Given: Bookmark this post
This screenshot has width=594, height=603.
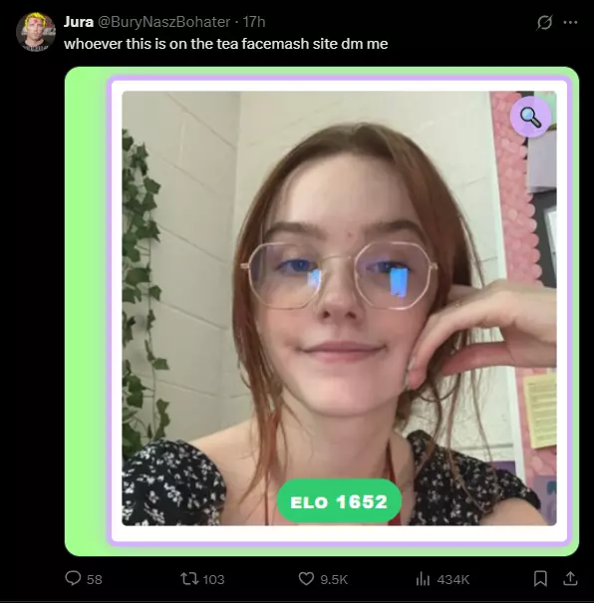Looking at the screenshot, I should click(x=540, y=578).
